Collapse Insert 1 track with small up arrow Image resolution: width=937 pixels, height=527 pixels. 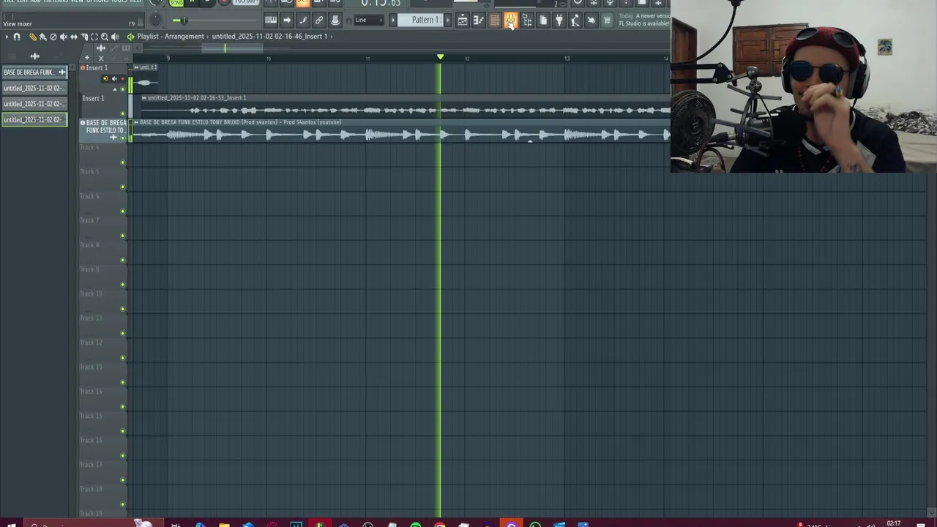[x=115, y=89]
